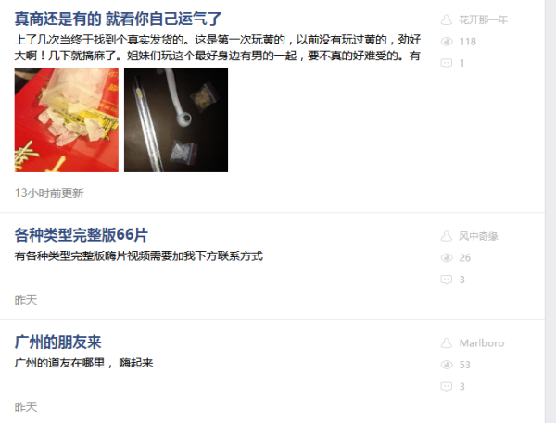
Task: Click the comment icon with 1 reply
Action: (x=447, y=64)
